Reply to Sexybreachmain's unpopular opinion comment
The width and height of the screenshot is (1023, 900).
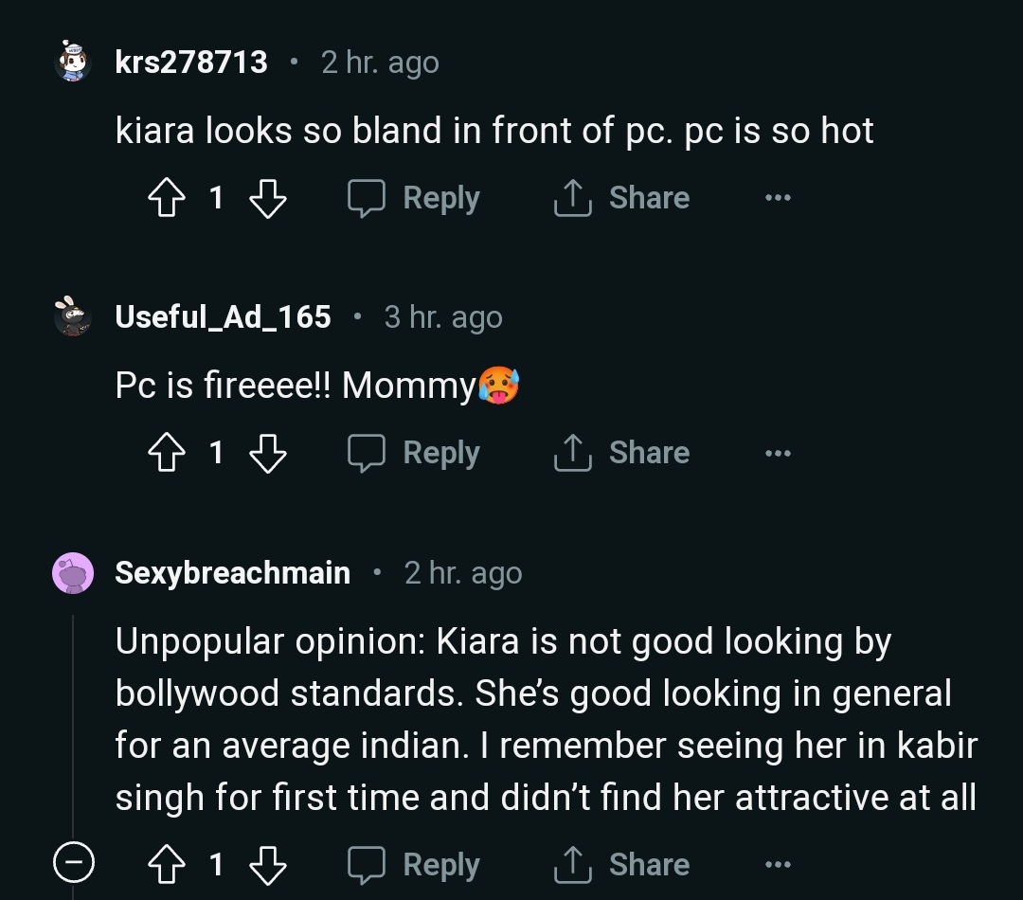(x=414, y=864)
